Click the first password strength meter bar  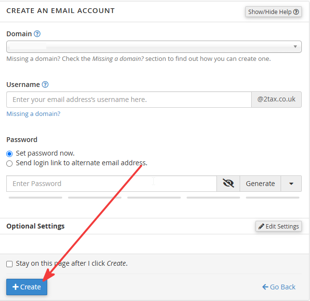point(35,198)
